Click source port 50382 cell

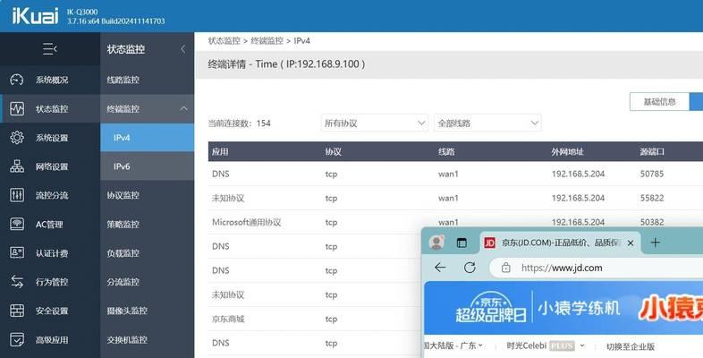tap(652, 222)
